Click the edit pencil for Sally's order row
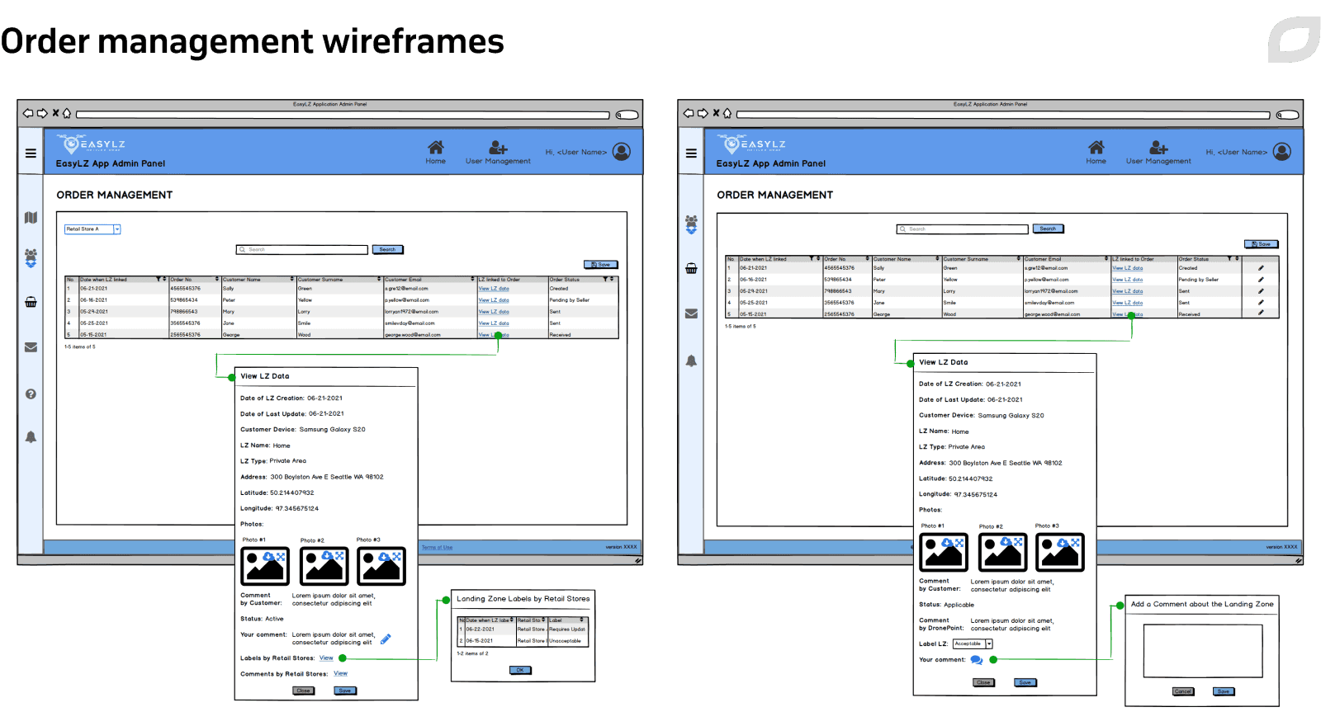Viewport: 1321px width, 726px height. tap(1261, 268)
